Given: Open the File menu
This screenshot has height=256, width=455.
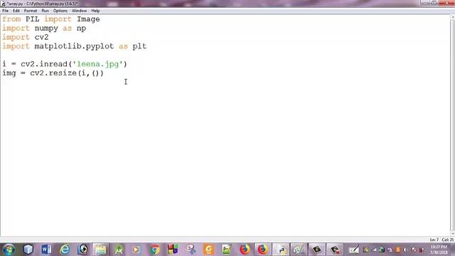Looking at the screenshot, I should coord(5,11).
